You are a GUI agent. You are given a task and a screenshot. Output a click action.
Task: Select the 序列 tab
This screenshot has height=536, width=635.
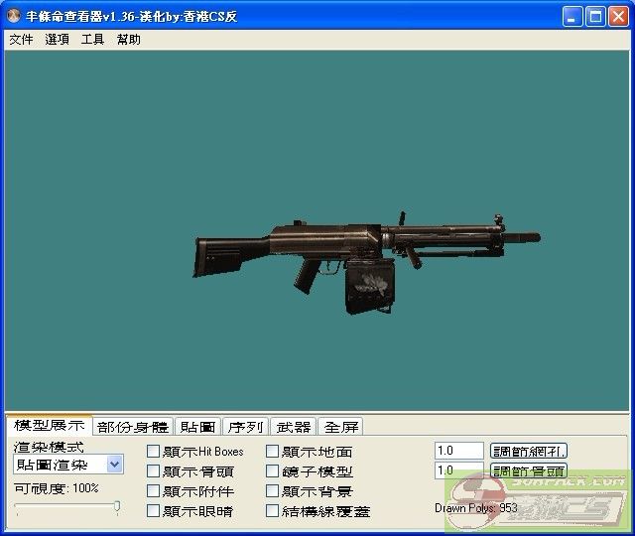click(x=245, y=427)
